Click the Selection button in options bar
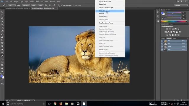189x106 pixels. coord(26,5)
